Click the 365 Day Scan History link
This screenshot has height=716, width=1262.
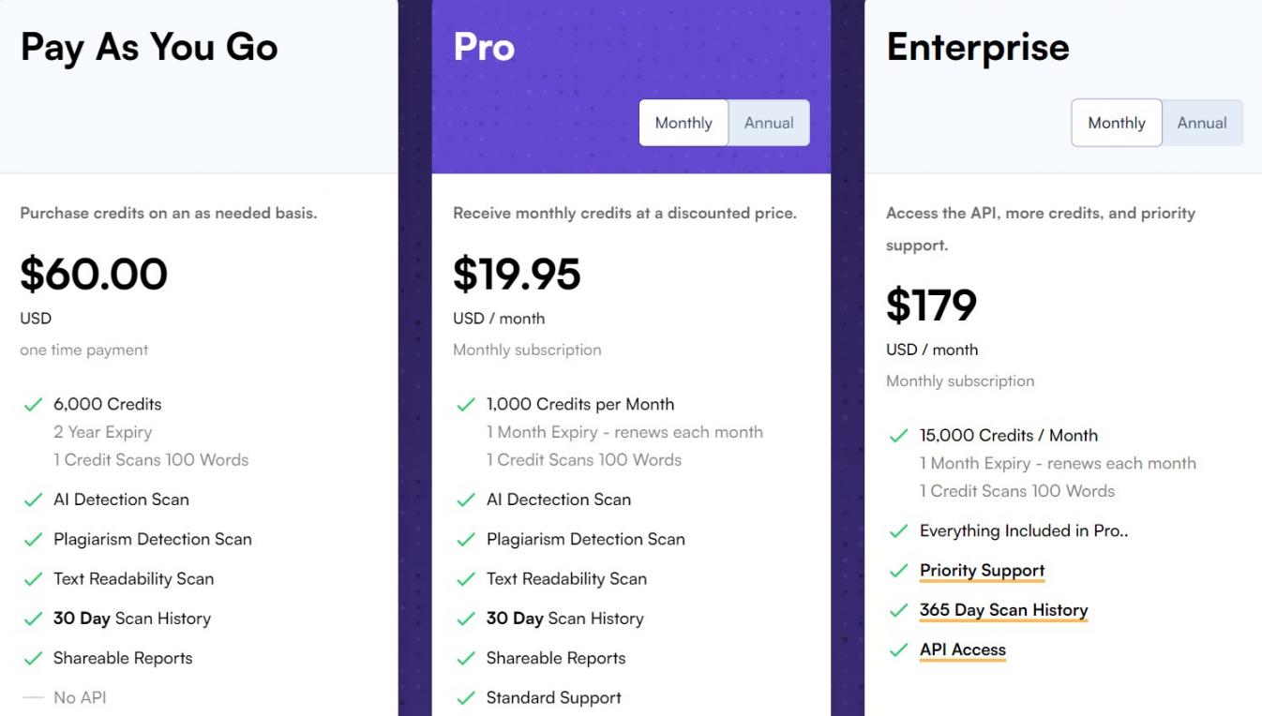click(x=1003, y=610)
